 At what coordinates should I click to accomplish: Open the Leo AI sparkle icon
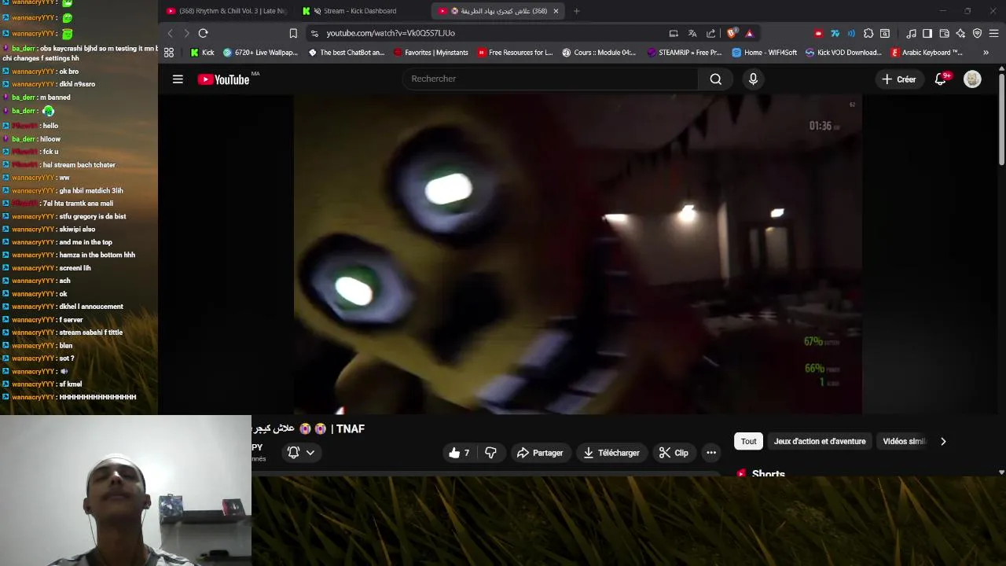[960, 33]
